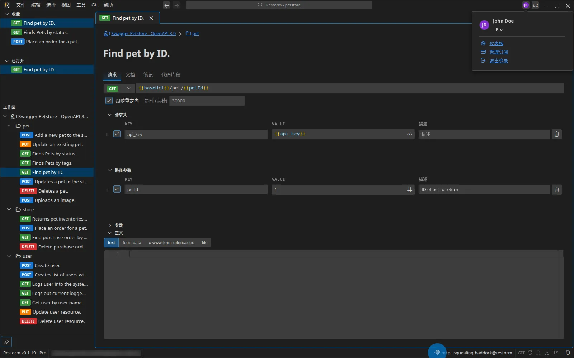This screenshot has height=358, width=574.
Task: Collapse the 已打开 section
Action: (x=6, y=61)
